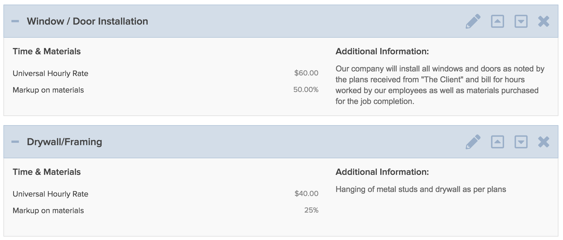This screenshot has width=563, height=240.
Task: Click the $60.00 Universal Hourly Rate value
Action: [x=306, y=73]
